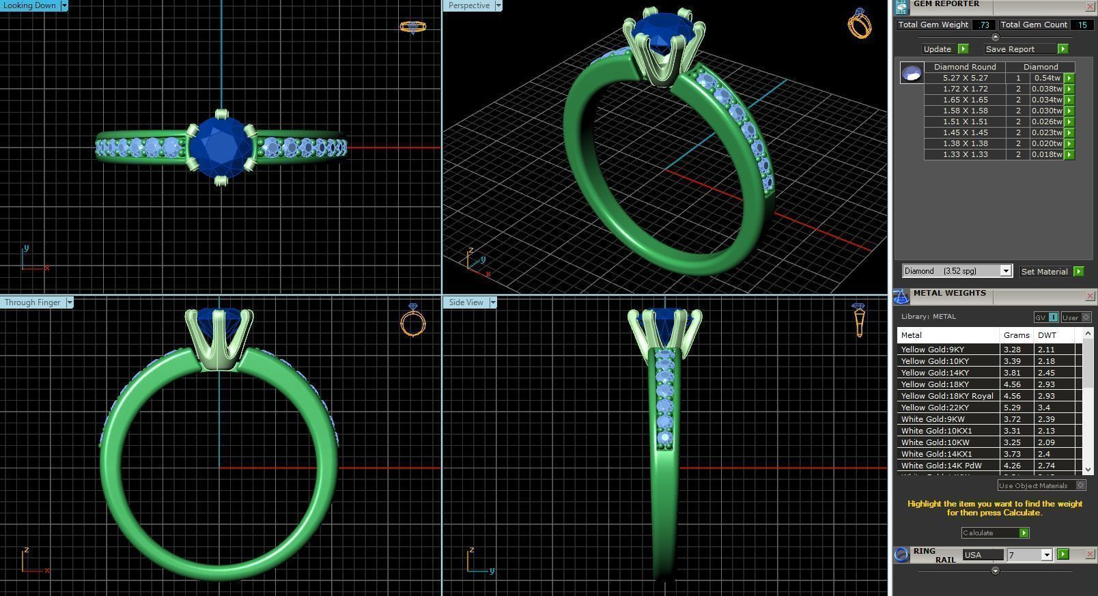The height and width of the screenshot is (596, 1098).
Task: Click green arrow on 0.020tw row
Action: point(1069,143)
